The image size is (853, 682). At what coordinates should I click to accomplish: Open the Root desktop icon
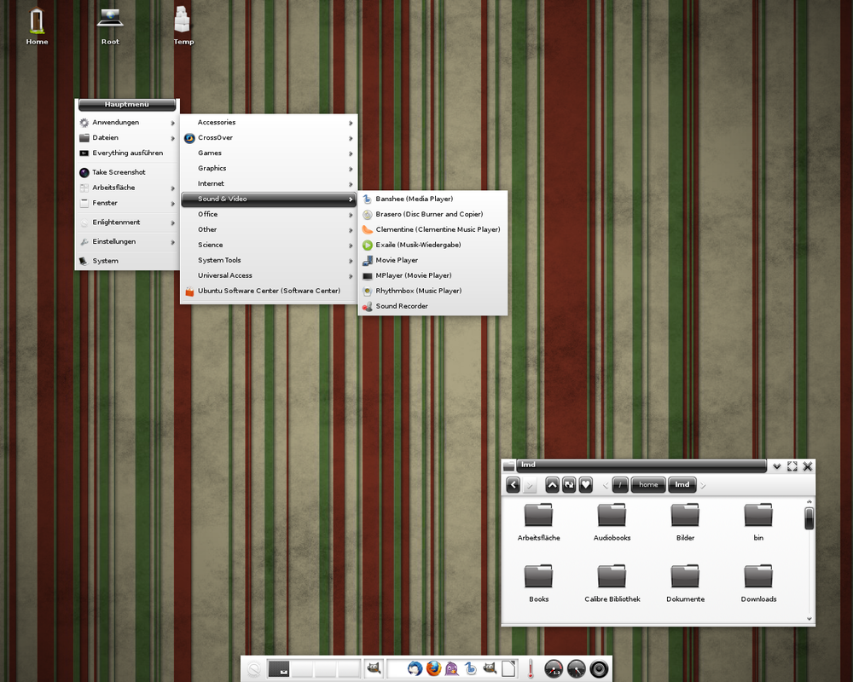[x=110, y=26]
